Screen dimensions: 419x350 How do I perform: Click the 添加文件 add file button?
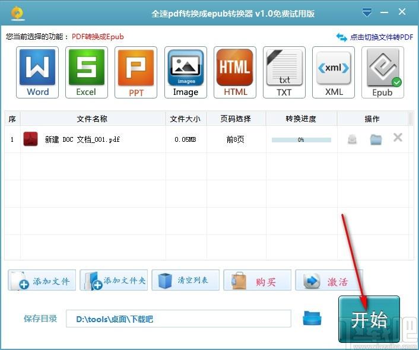(x=42, y=280)
